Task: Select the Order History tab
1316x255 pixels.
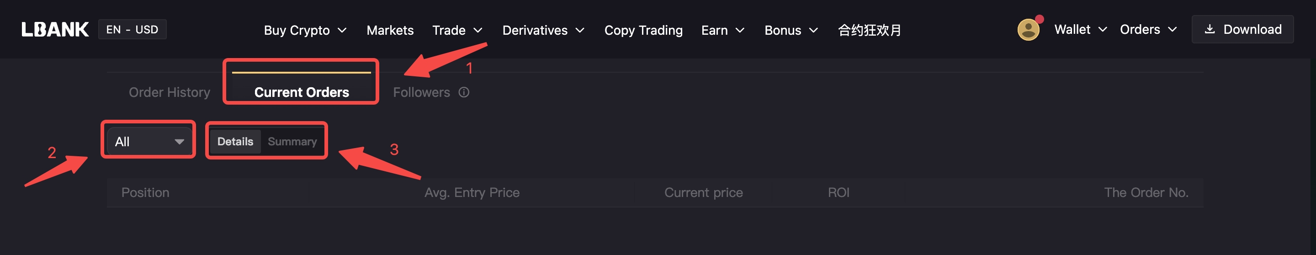Action: pos(169,92)
